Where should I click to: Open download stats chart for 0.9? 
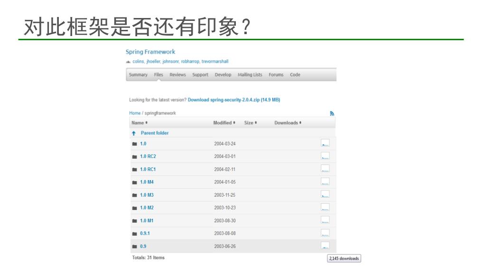[x=325, y=246]
